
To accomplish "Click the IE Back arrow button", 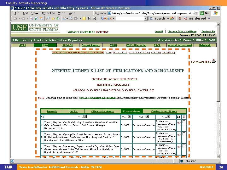I will (x=15, y=19).
